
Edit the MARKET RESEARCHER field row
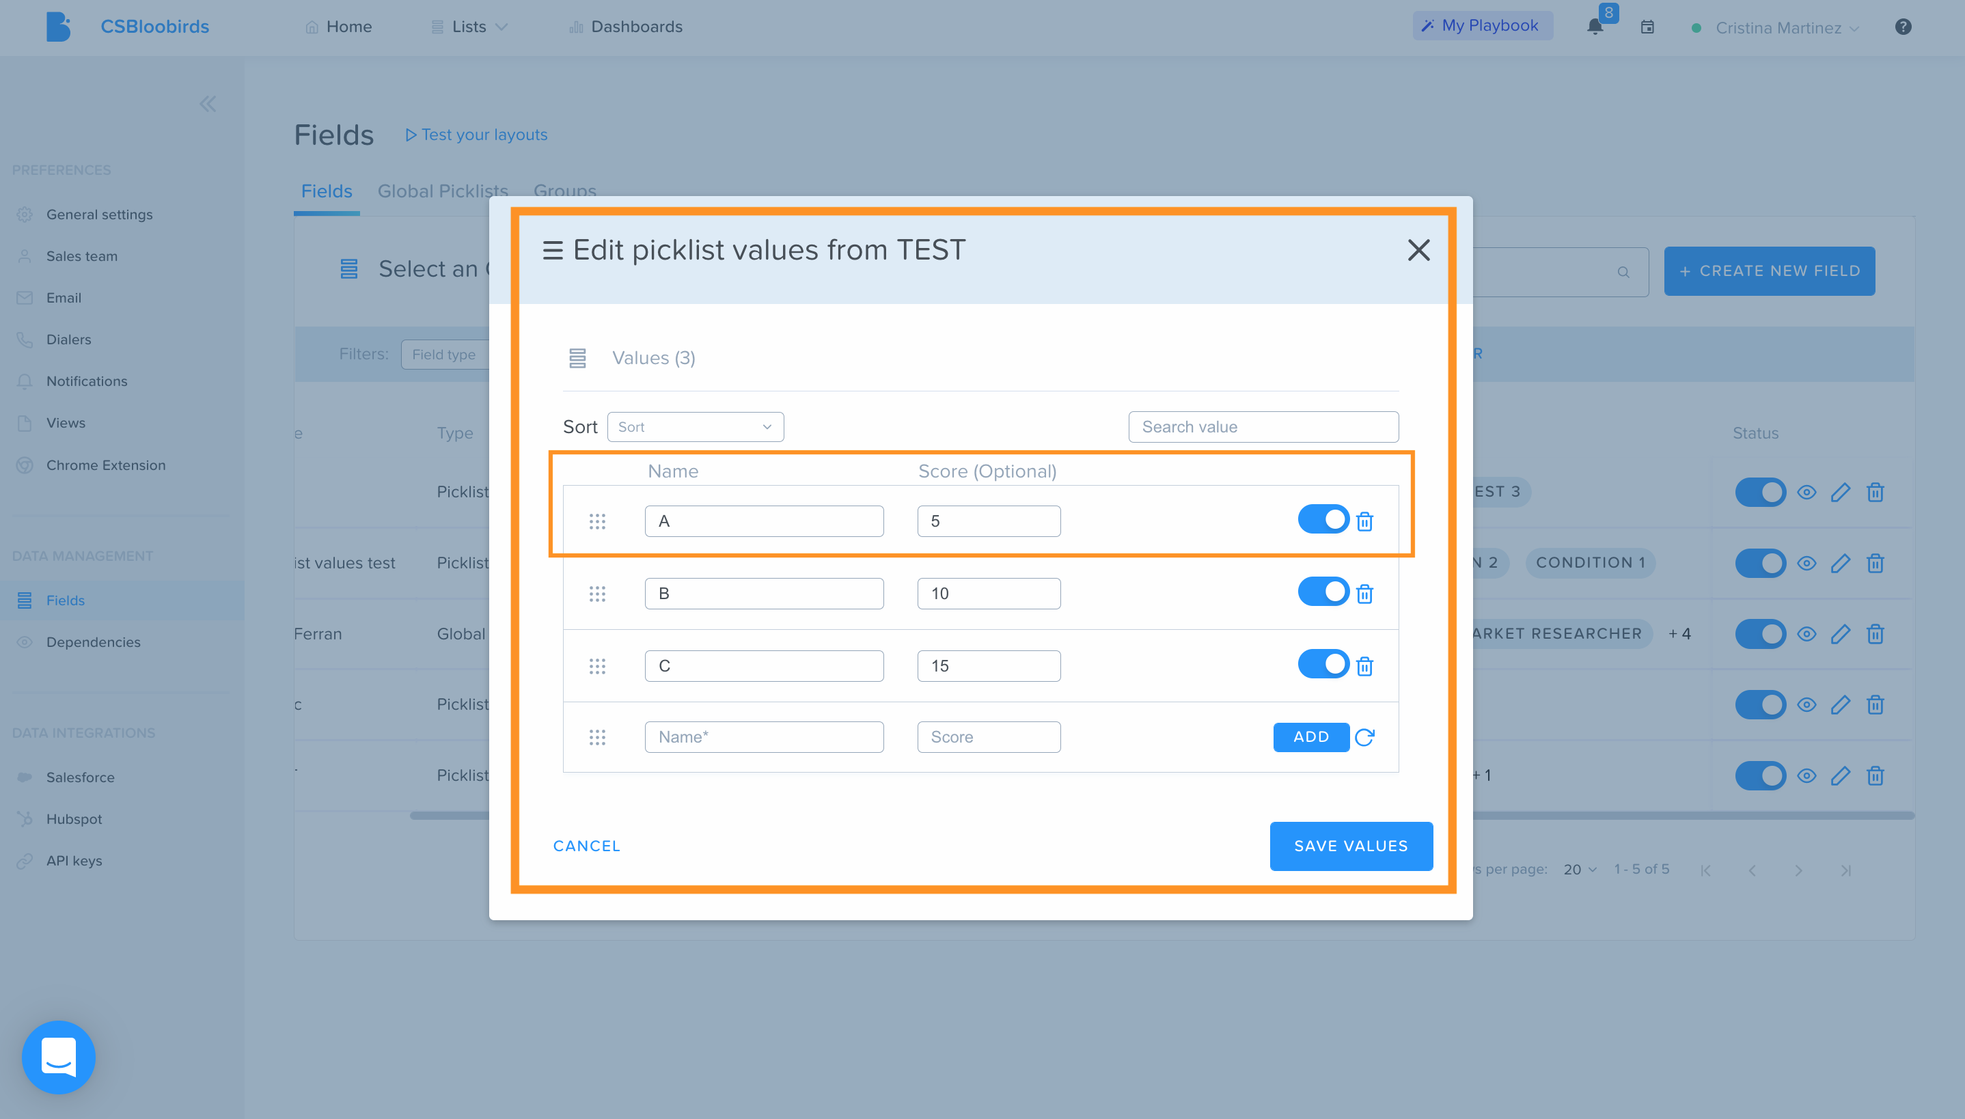[x=1840, y=634]
